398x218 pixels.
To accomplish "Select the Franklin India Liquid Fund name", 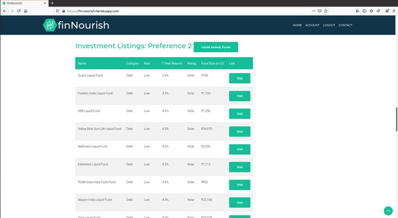I will (95, 93).
